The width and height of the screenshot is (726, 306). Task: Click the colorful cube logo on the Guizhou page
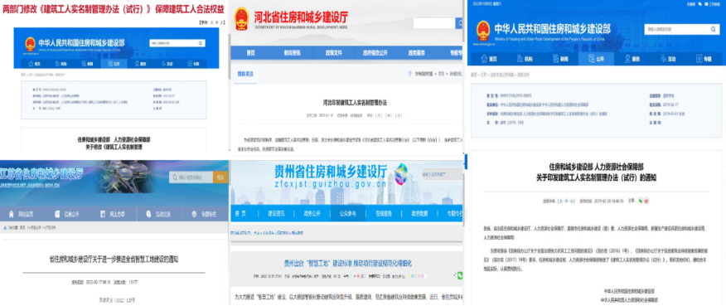[x=401, y=175]
